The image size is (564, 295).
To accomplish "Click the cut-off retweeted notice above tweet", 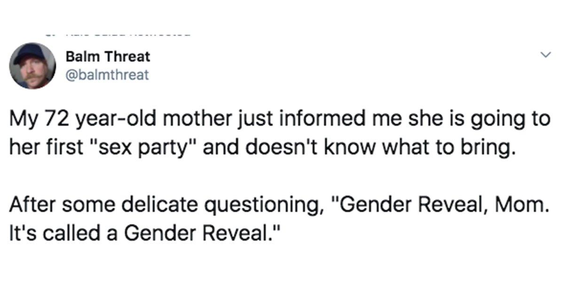I will (117, 33).
